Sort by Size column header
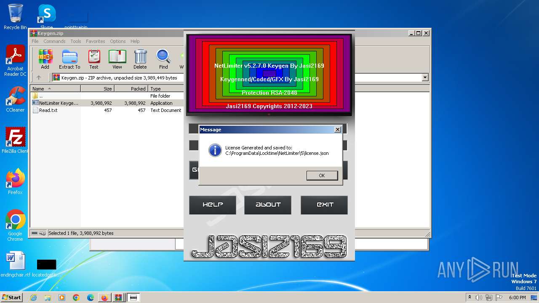Viewport: 539px width, 303px height. (x=97, y=89)
